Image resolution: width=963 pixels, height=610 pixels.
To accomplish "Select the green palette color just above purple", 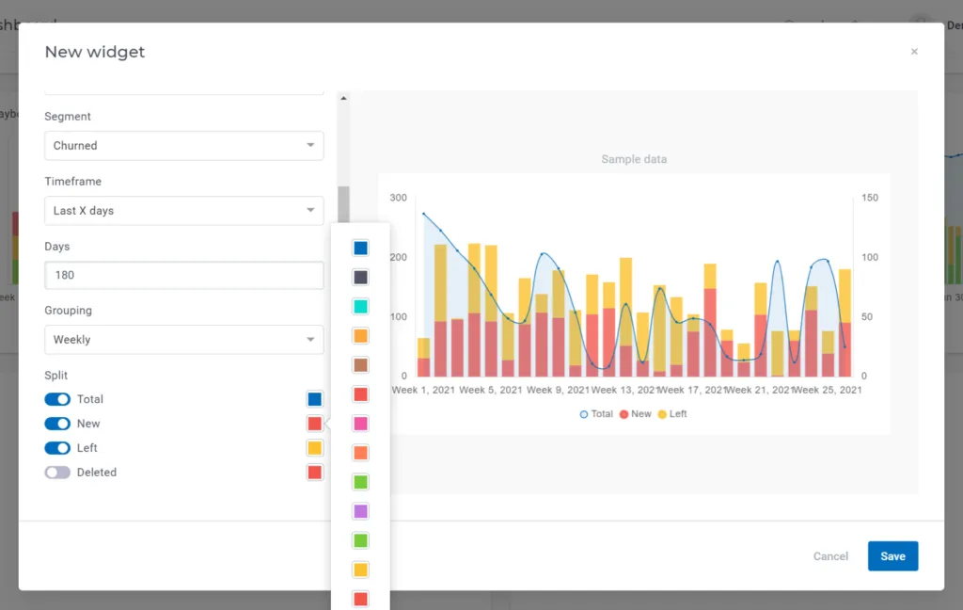I will pyautogui.click(x=360, y=482).
